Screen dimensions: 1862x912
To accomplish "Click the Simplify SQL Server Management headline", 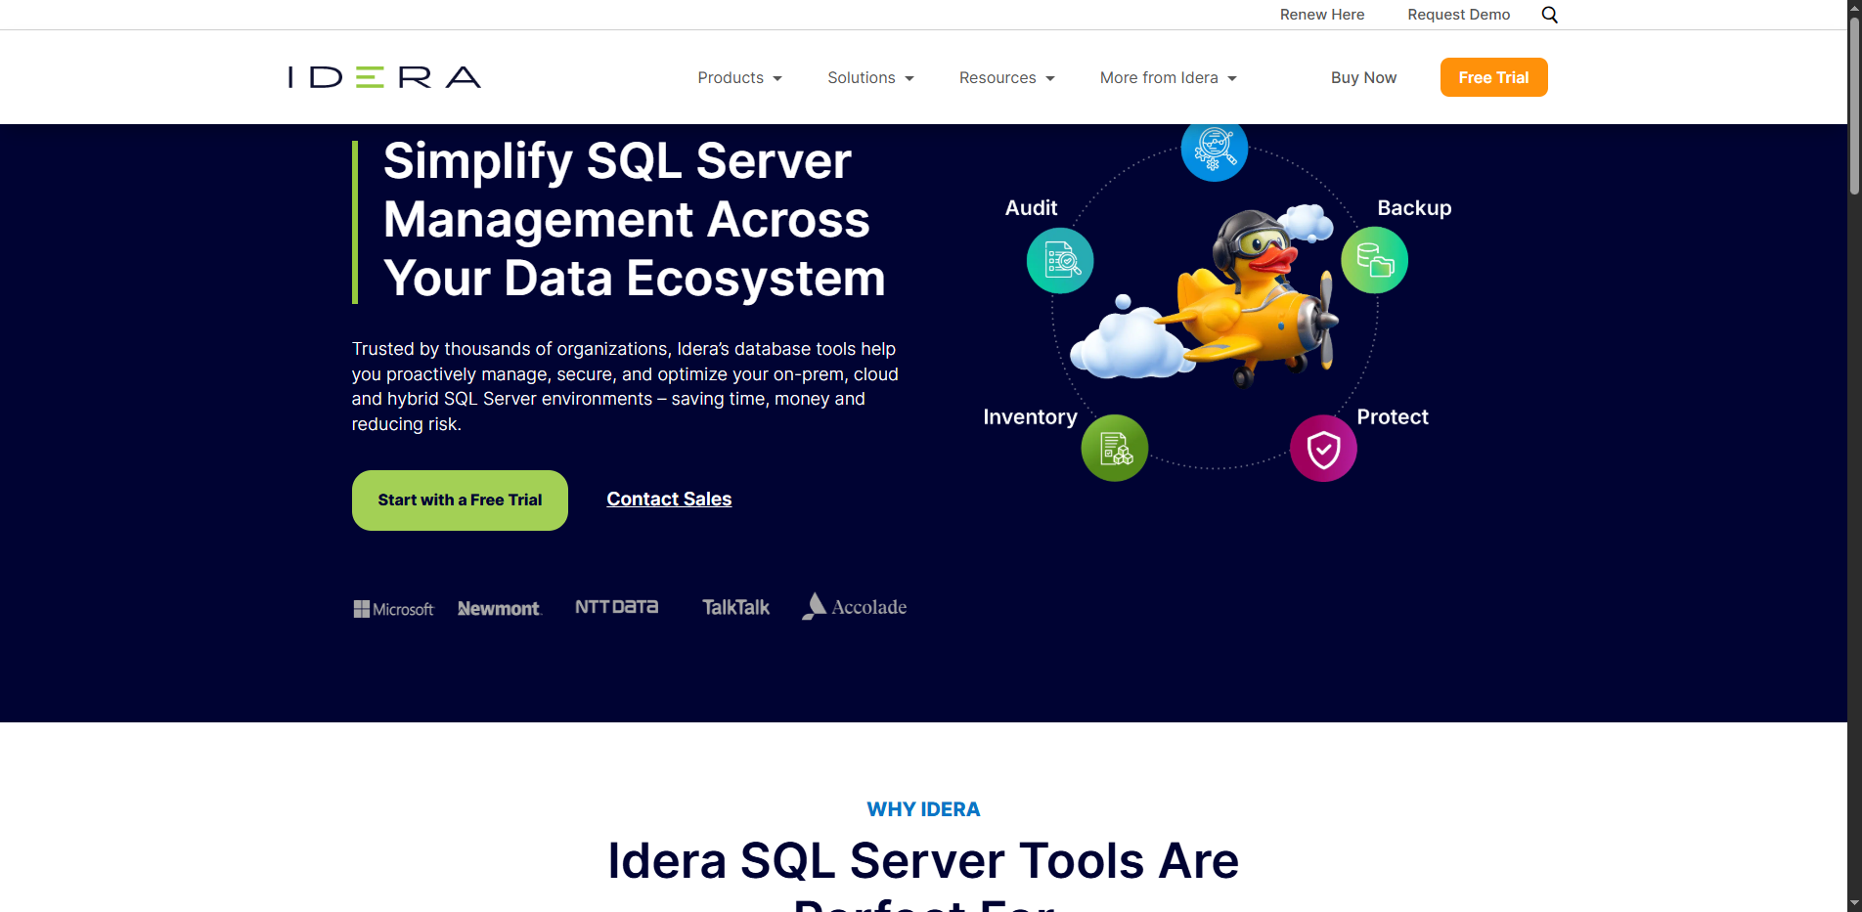I will click(x=634, y=219).
